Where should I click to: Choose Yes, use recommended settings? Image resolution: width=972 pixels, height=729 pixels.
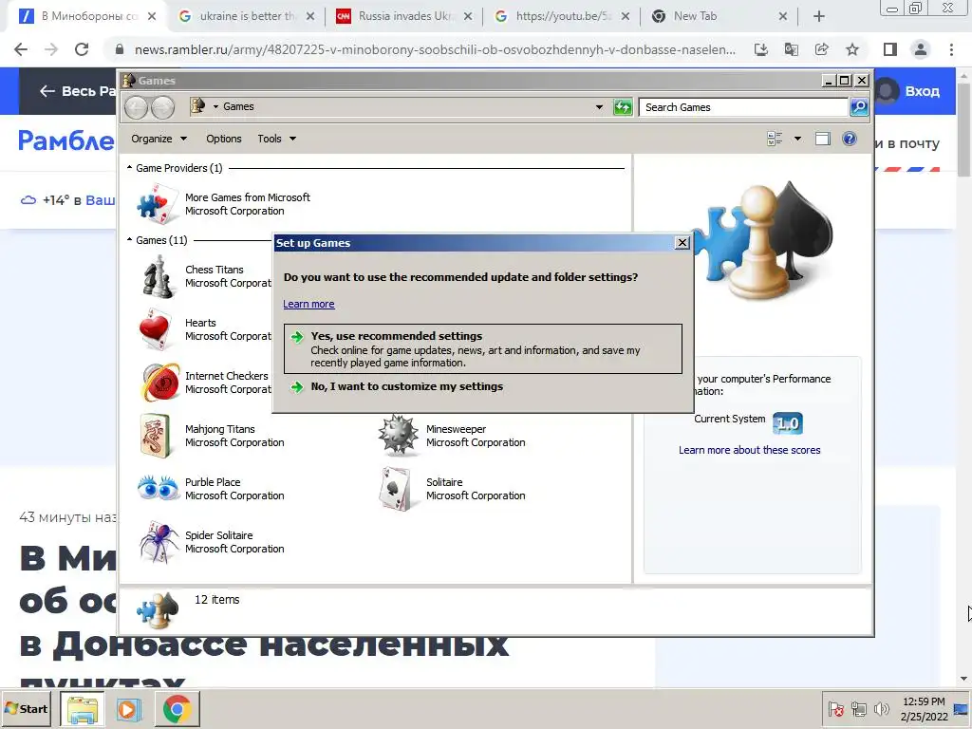tap(483, 349)
